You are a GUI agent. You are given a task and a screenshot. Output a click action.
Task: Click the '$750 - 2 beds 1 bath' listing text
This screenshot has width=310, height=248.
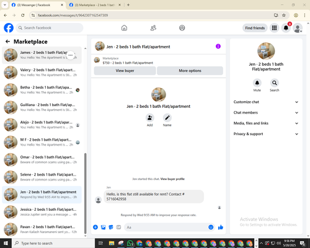tap(128, 63)
